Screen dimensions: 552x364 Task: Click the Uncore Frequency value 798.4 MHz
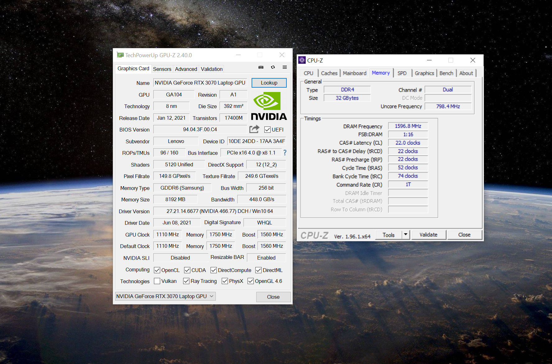click(x=448, y=106)
